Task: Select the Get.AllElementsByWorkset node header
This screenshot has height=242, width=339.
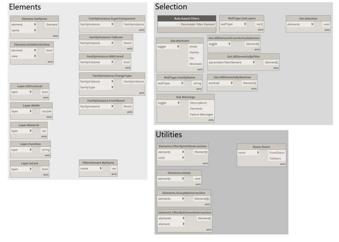Action: (x=232, y=77)
